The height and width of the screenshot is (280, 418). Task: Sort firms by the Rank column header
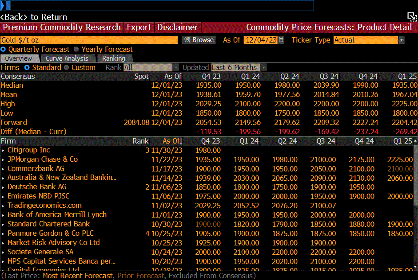(x=140, y=141)
